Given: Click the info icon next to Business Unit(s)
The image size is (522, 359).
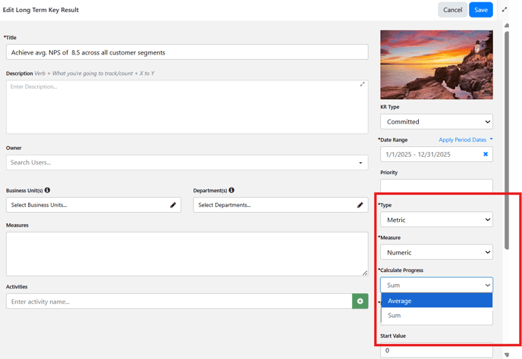Looking at the screenshot, I should coord(47,190).
